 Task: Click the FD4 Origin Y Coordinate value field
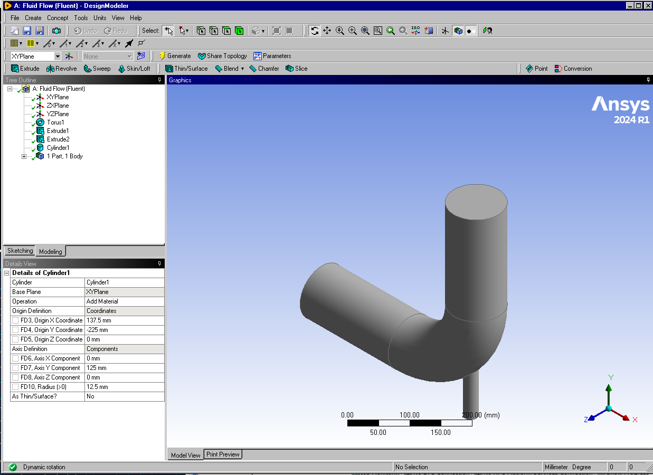coord(124,330)
